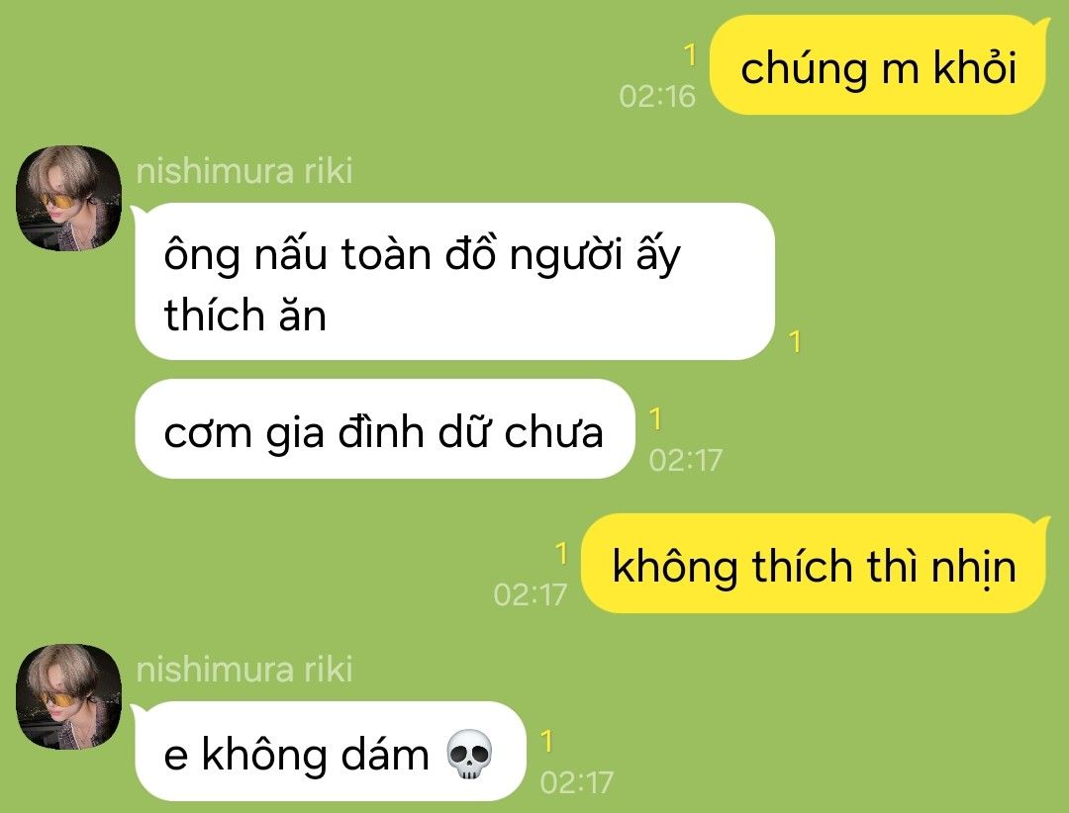The image size is (1069, 813).
Task: Click read count beside "không thích thì nhịn"
Action: 561,553
